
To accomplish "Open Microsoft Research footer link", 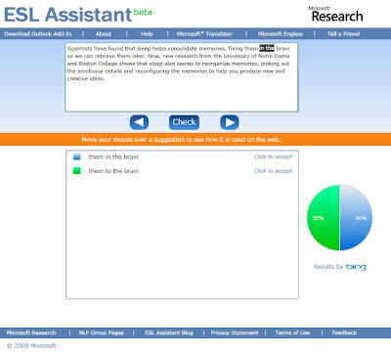I will point(31,332).
